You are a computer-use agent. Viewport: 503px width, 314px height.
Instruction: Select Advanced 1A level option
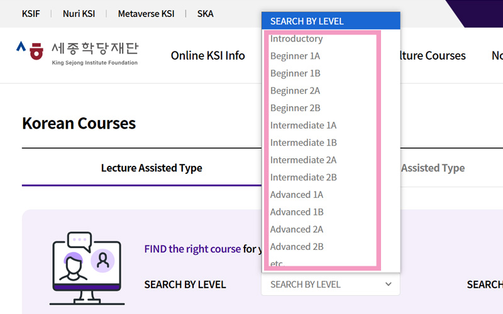297,195
